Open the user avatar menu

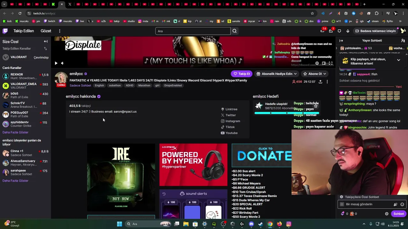point(403,31)
